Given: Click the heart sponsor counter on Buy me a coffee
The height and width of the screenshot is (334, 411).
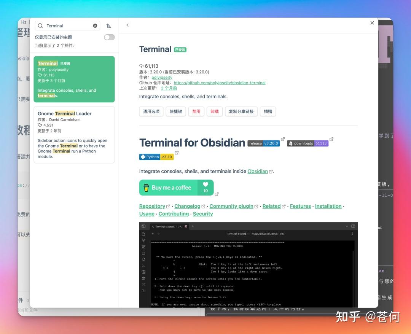Looking at the screenshot, I should 205,188.
